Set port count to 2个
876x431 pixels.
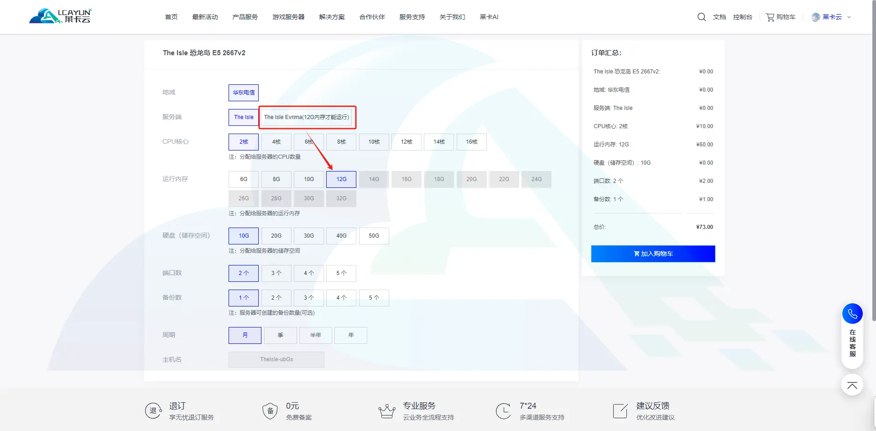click(244, 273)
